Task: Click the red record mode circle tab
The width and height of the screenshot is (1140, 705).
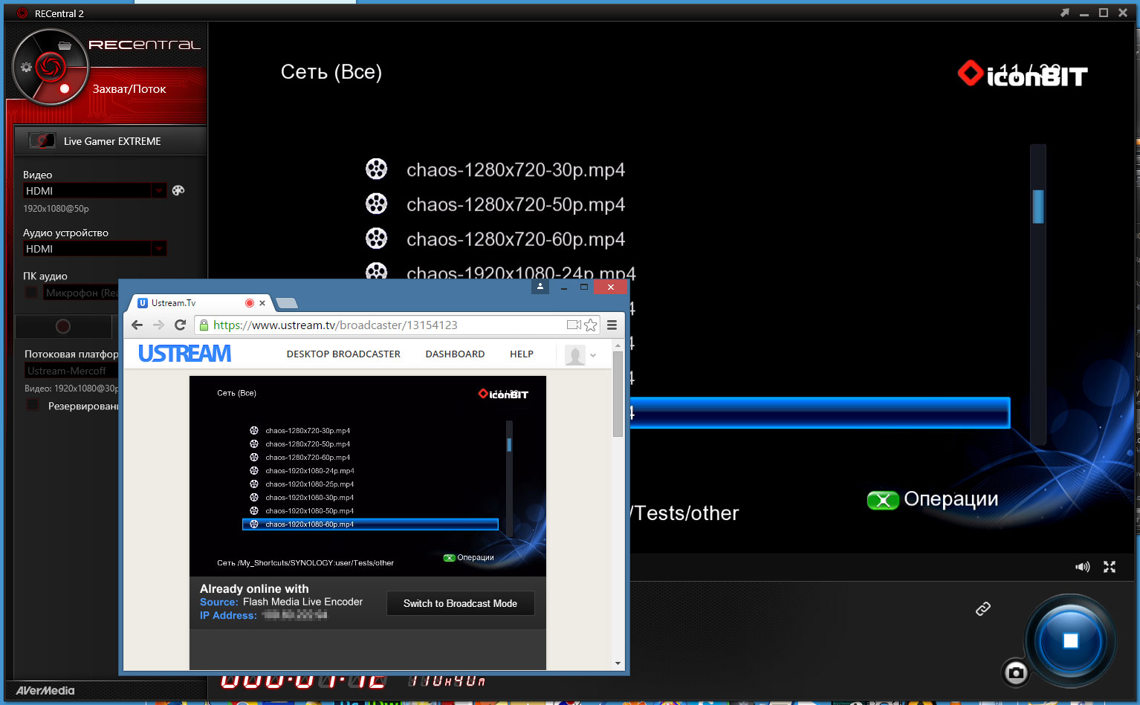Action: coord(63,326)
